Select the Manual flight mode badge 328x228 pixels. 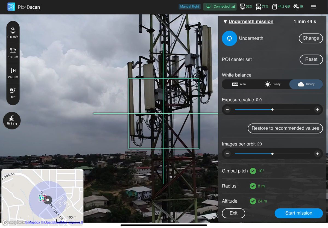[189, 6]
